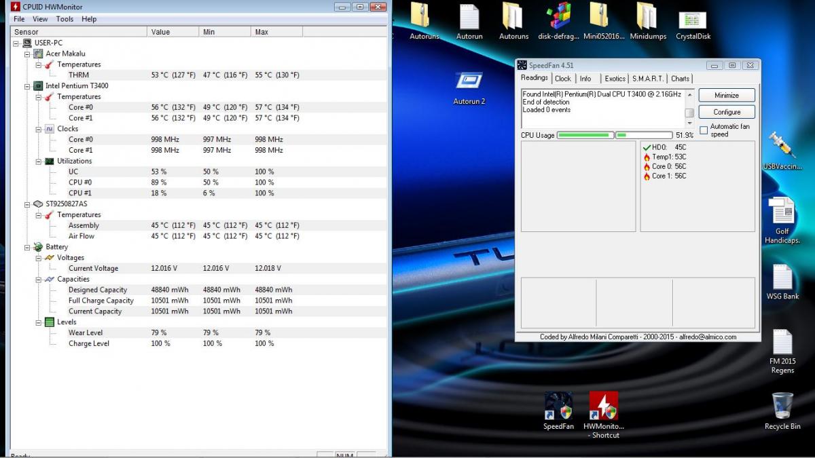Click the thermometer icon under Acer Makalu
The height and width of the screenshot is (458, 815).
click(x=50, y=64)
